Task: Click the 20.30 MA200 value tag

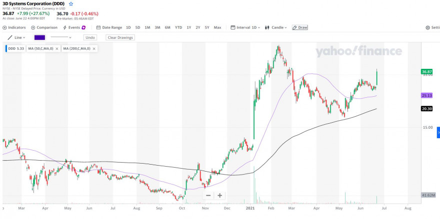Action: point(427,109)
